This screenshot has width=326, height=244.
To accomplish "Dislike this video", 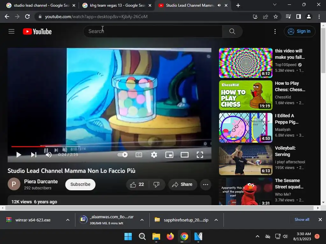I will point(156,185).
